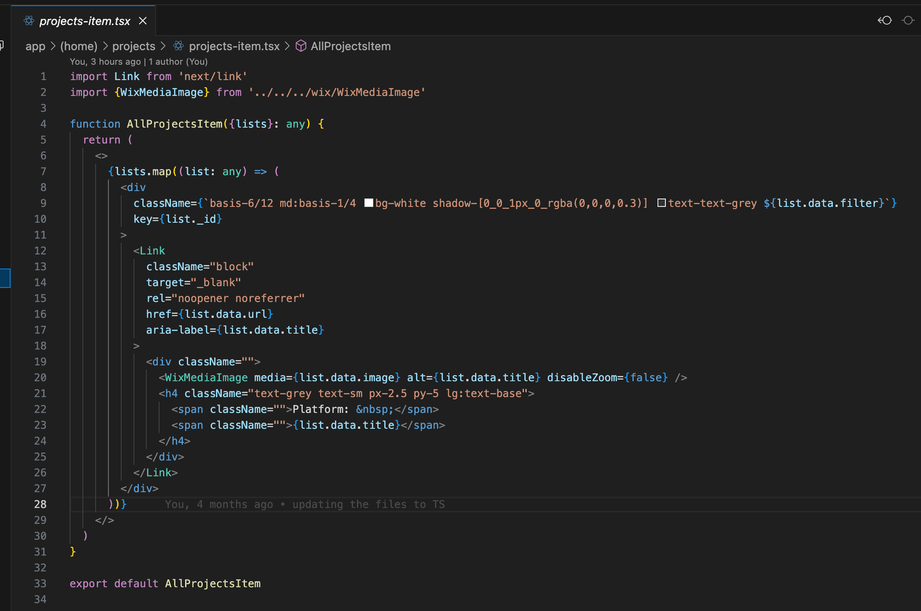921x611 pixels.
Task: Select the projects-item.tsx editor tab
Action: coord(83,21)
